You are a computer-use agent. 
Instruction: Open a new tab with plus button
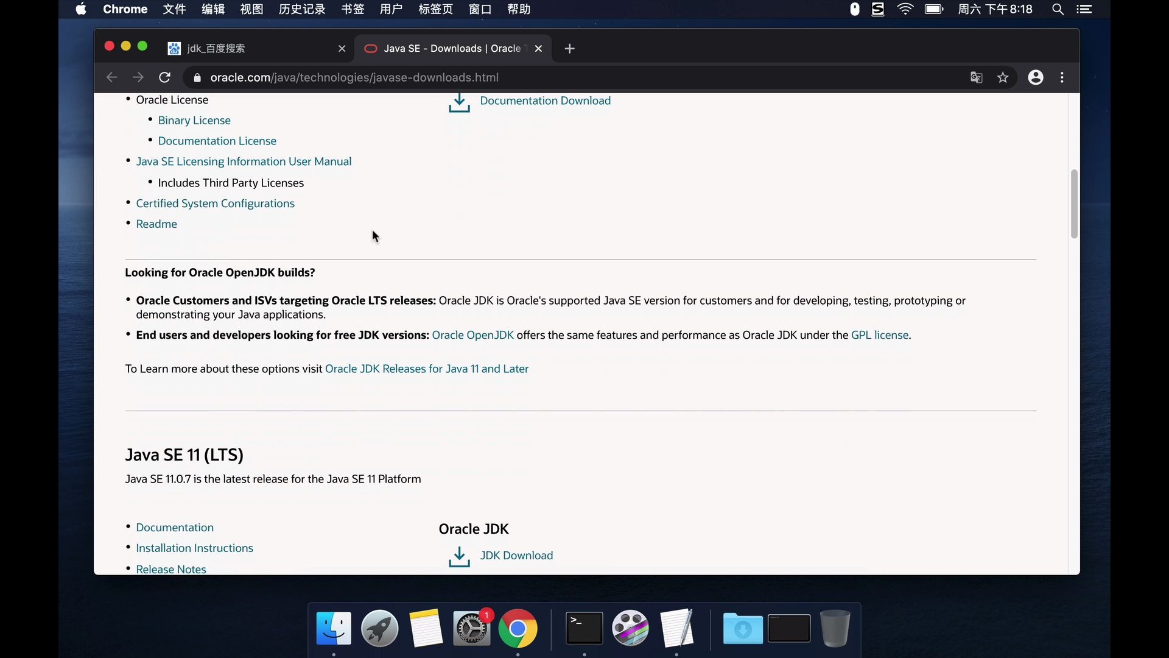click(569, 49)
